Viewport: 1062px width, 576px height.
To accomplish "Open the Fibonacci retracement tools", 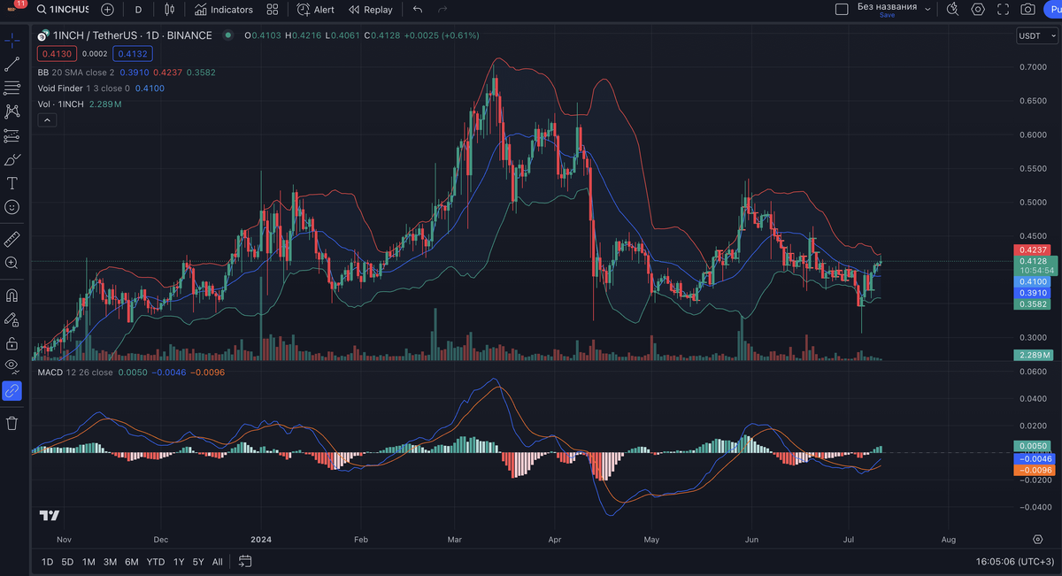I will (x=12, y=88).
